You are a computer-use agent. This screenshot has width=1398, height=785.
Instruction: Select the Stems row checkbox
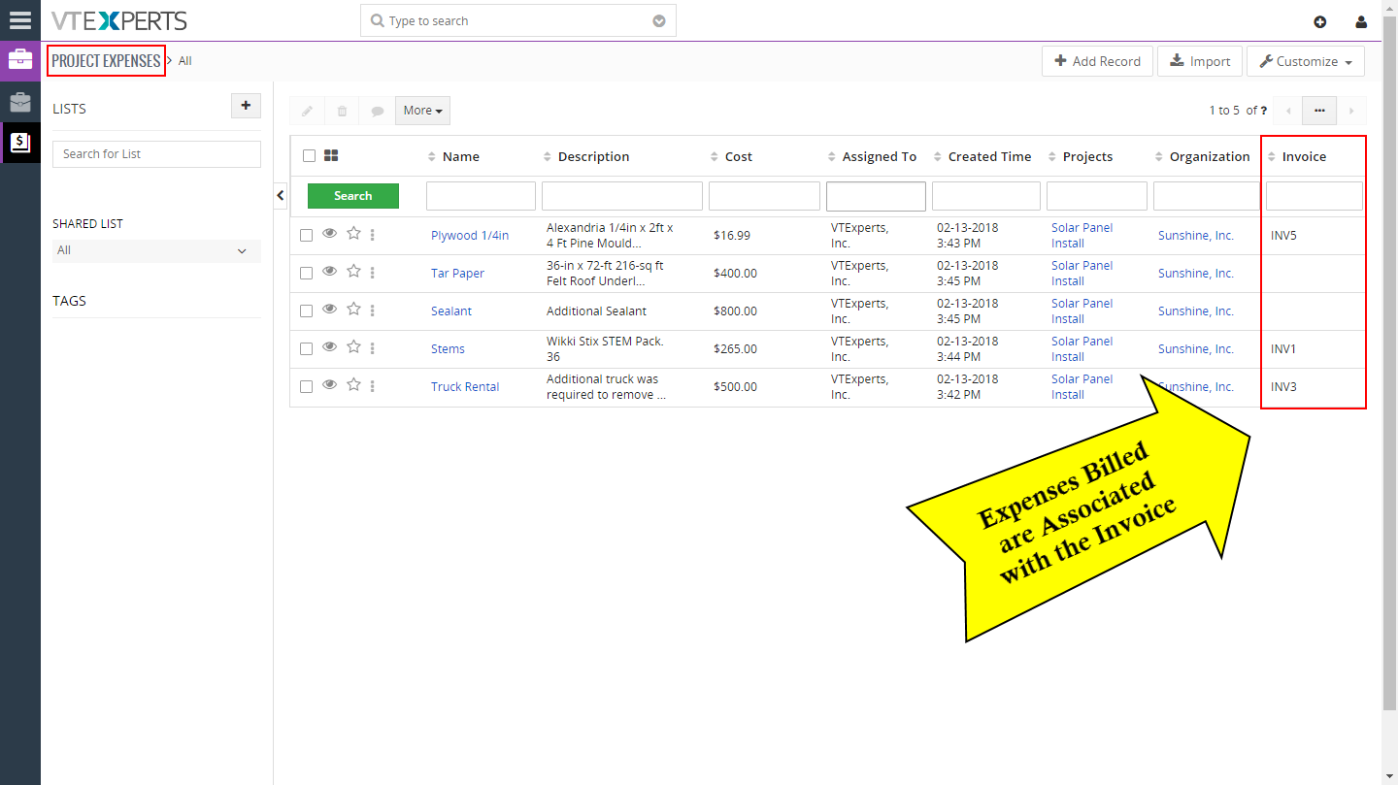306,348
